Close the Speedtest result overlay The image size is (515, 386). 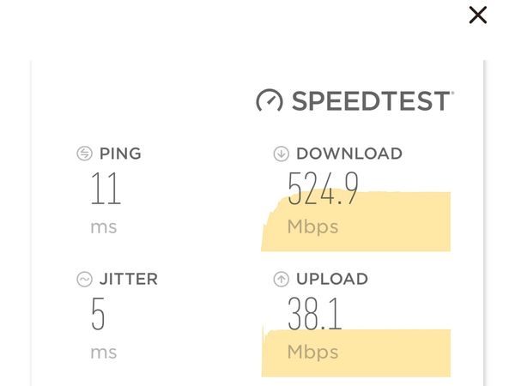(x=478, y=15)
